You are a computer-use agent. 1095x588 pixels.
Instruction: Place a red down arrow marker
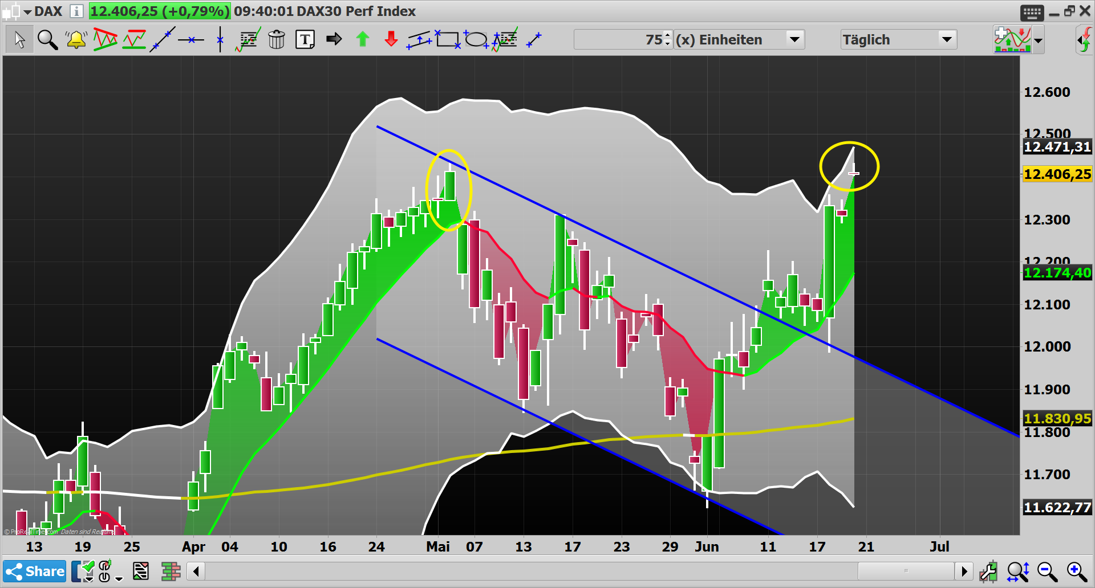(x=391, y=39)
